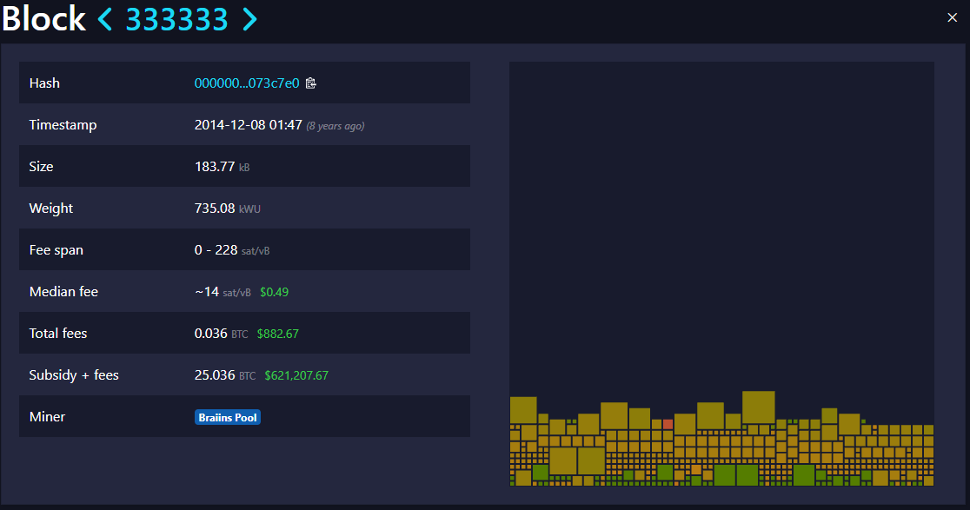Viewport: 970px width, 510px height.
Task: Go to the previous block arrow
Action: (105, 19)
